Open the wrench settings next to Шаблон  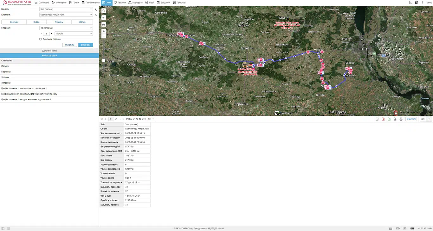pyautogui.click(x=96, y=9)
